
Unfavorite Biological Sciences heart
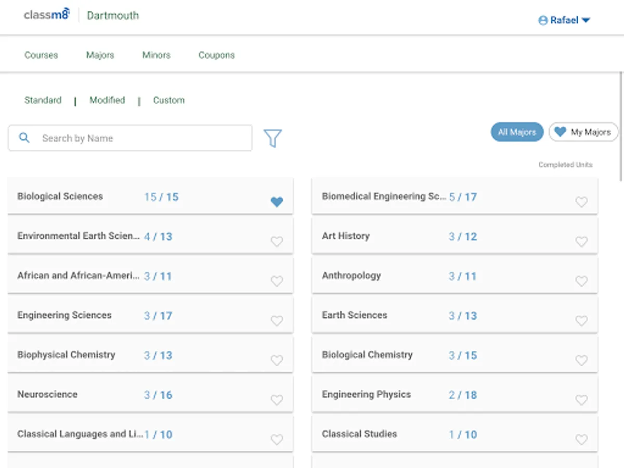(277, 202)
